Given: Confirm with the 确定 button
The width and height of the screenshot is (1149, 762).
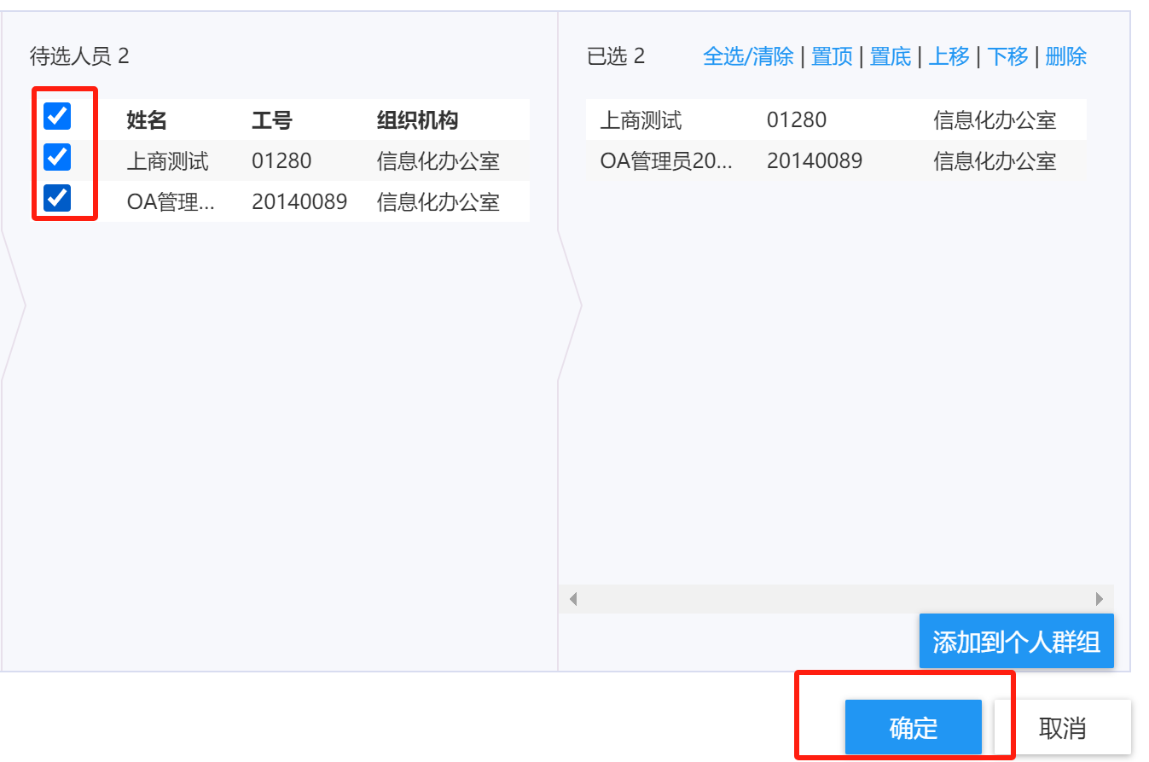Looking at the screenshot, I should pos(913,728).
